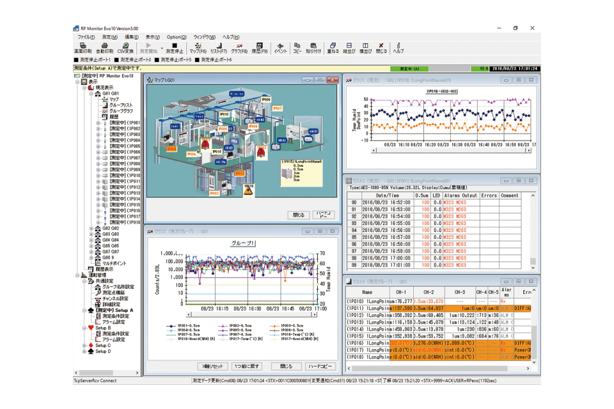Open the グラフ(F8) graph toolbar icon

point(240,48)
